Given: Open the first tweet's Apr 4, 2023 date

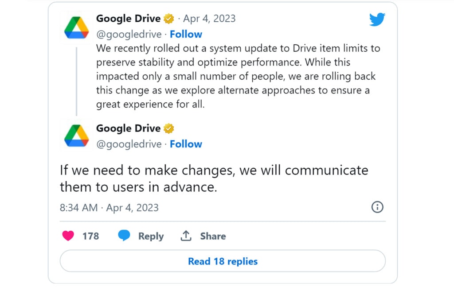Looking at the screenshot, I should point(209,19).
